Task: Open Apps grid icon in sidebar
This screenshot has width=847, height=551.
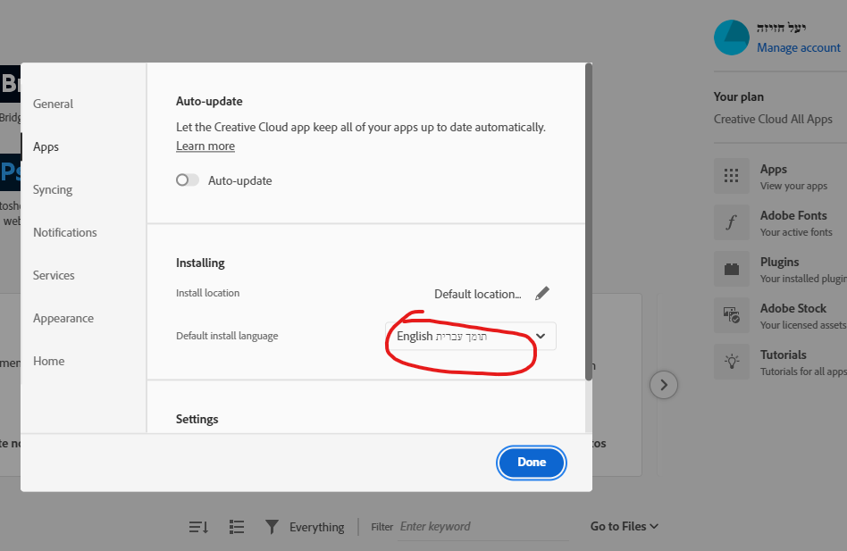Action: click(732, 176)
